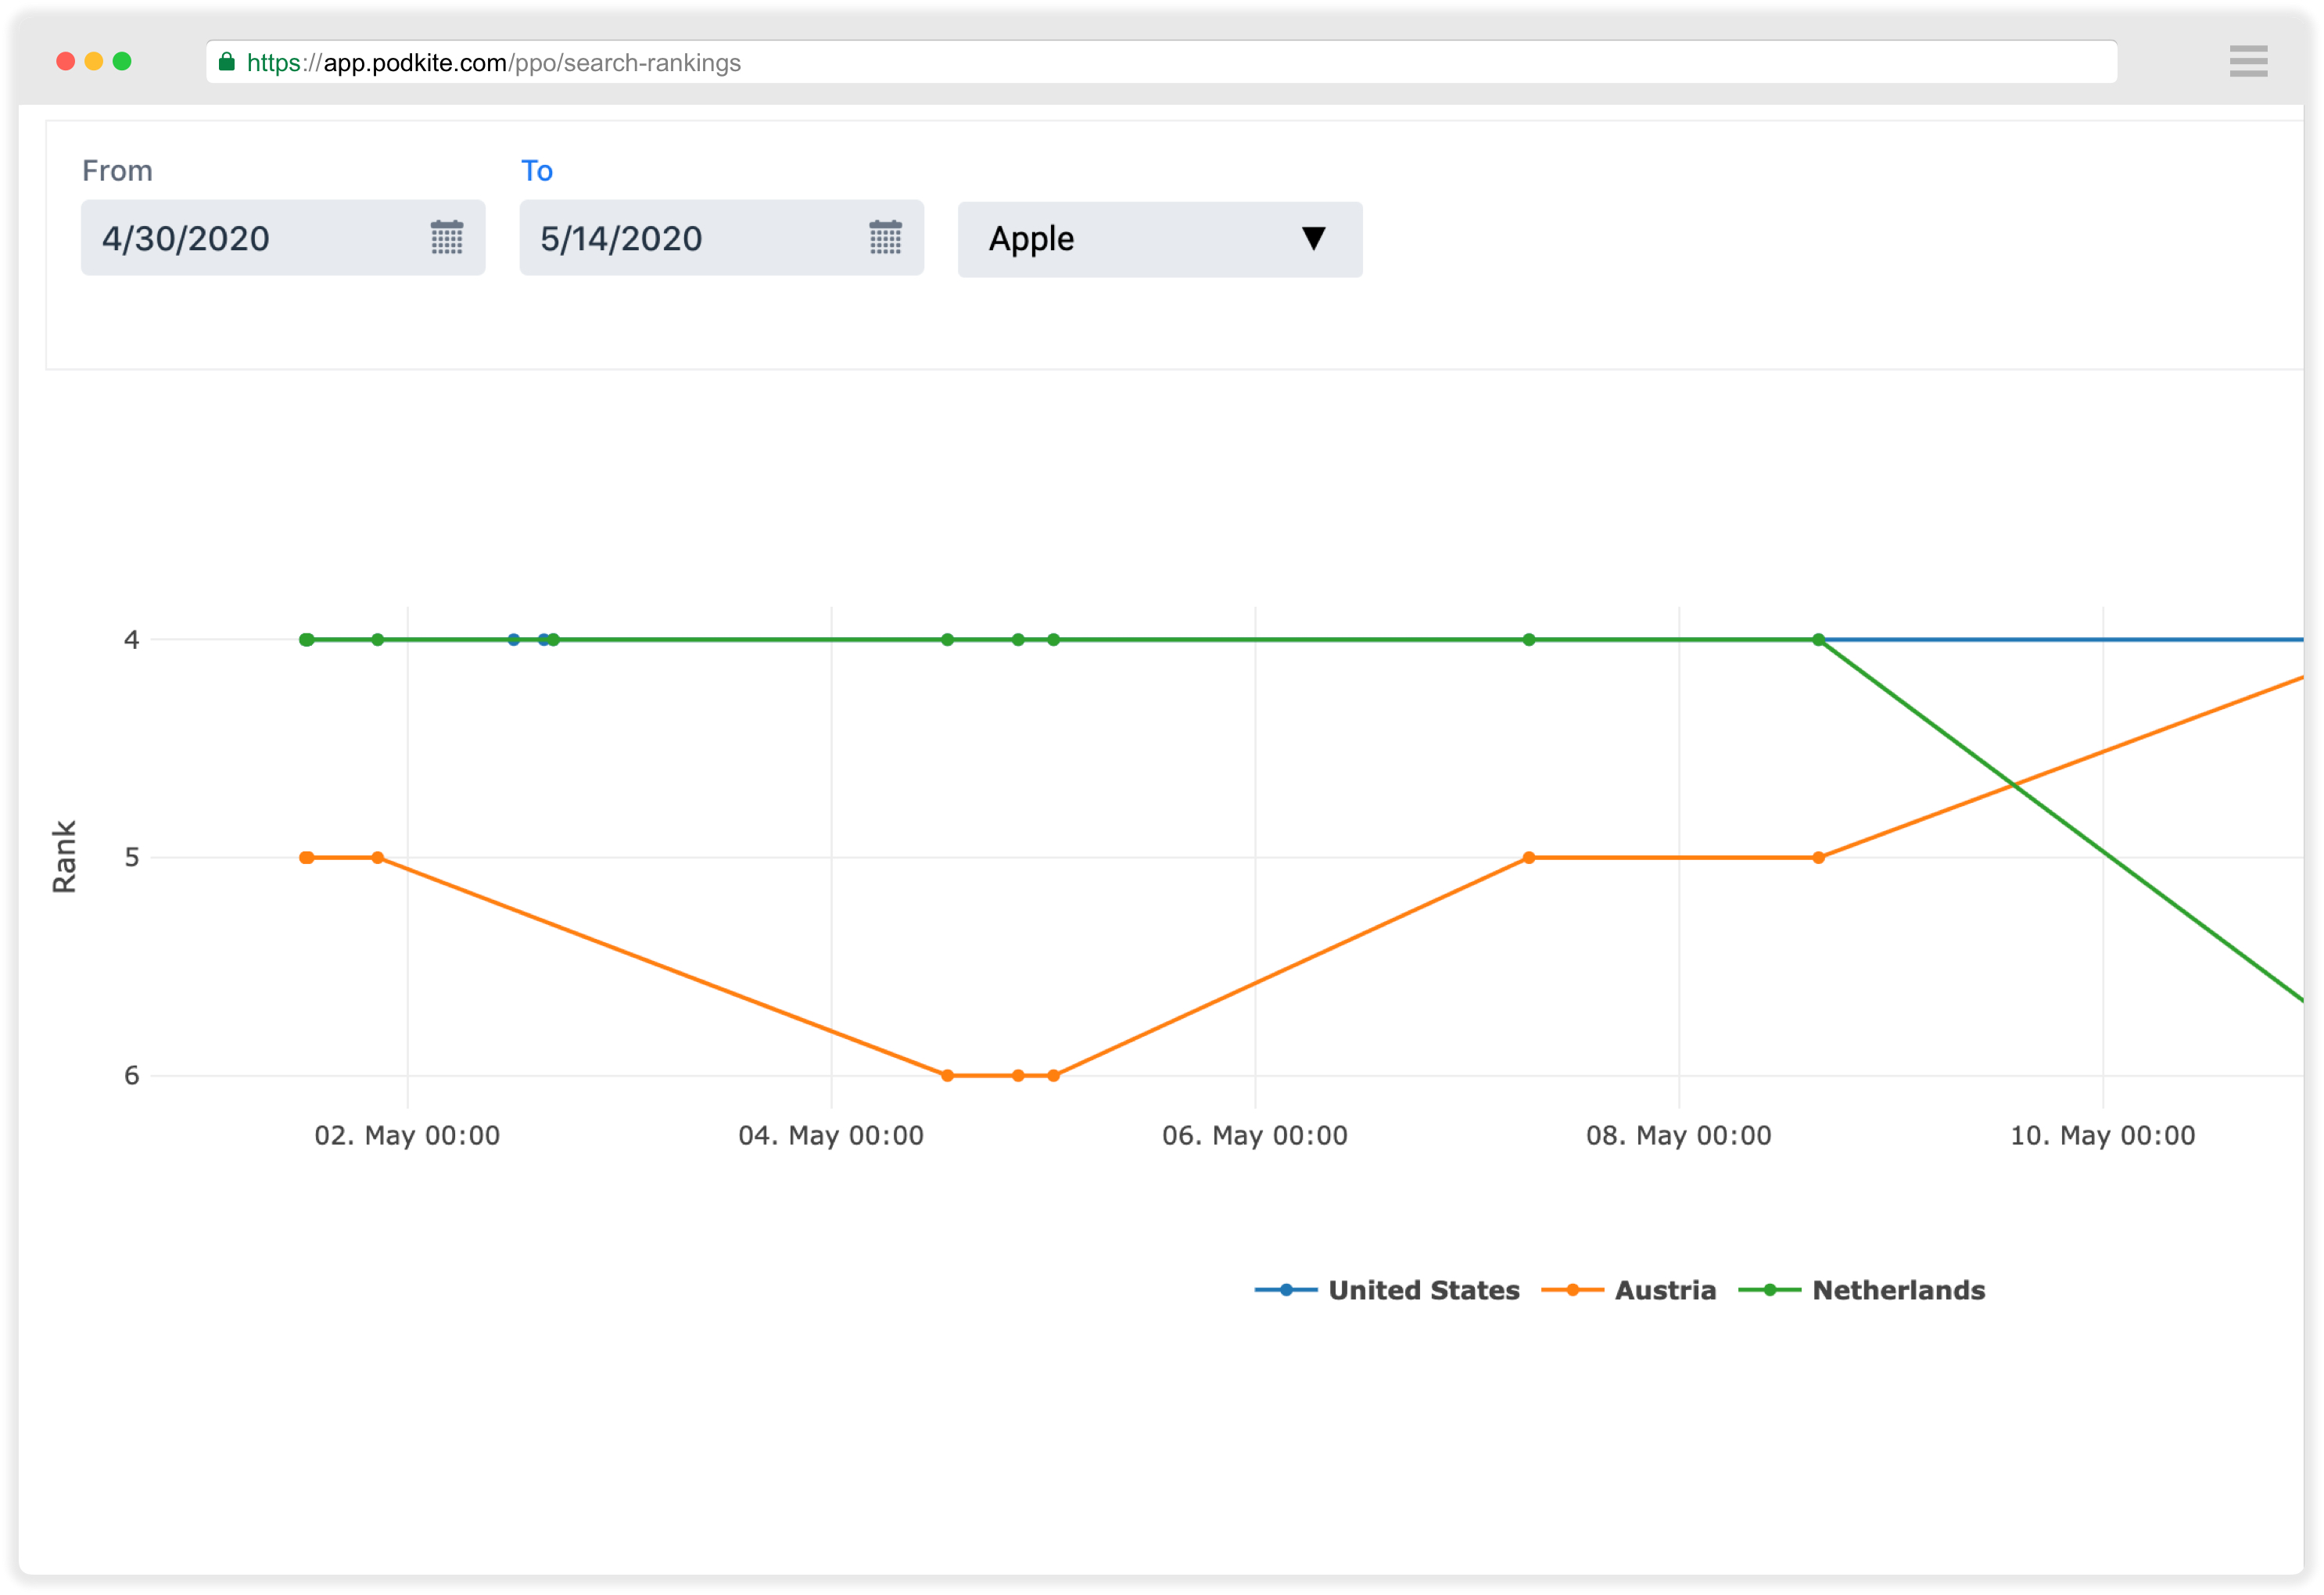Click the yellow window minimize dot
The image size is (2324, 1595).
pyautogui.click(x=94, y=62)
